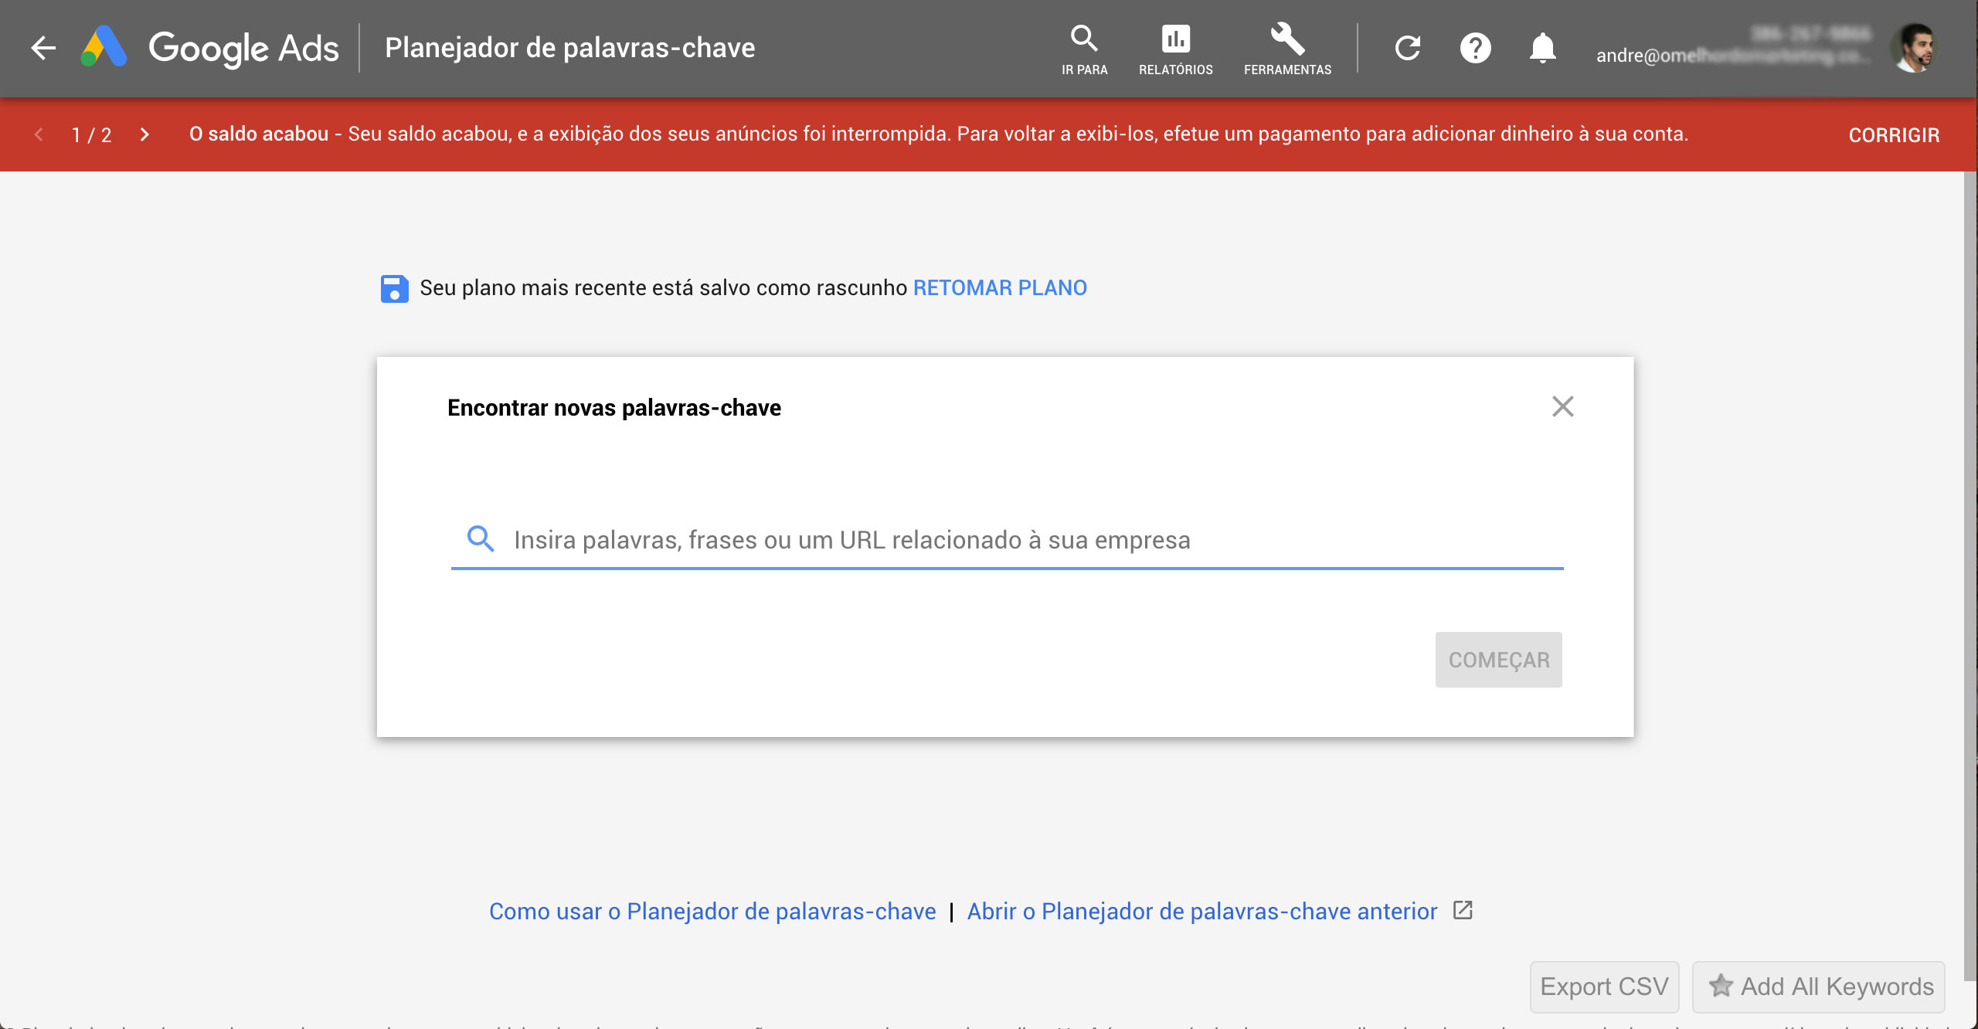The height and width of the screenshot is (1029, 1978).
Task: Click the keyword search input field
Action: pos(1004,540)
